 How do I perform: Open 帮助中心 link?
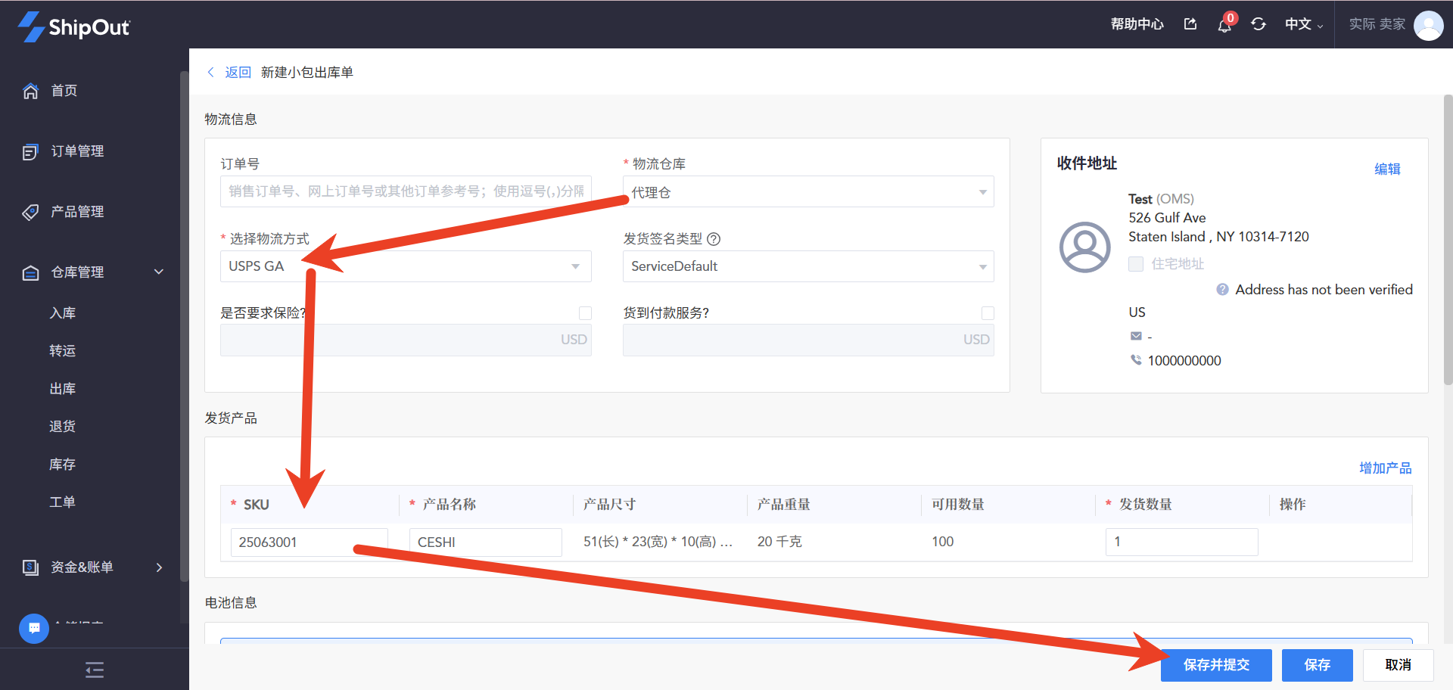1137,24
